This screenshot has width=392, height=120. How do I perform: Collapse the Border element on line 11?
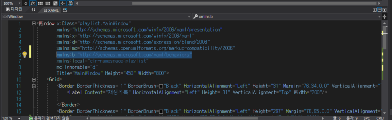[34, 86]
